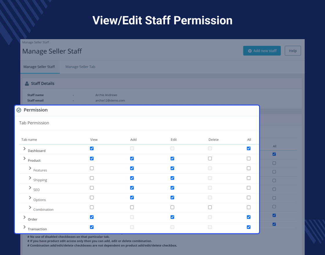
Task: Enable Product Delete permission
Action: (x=210, y=159)
